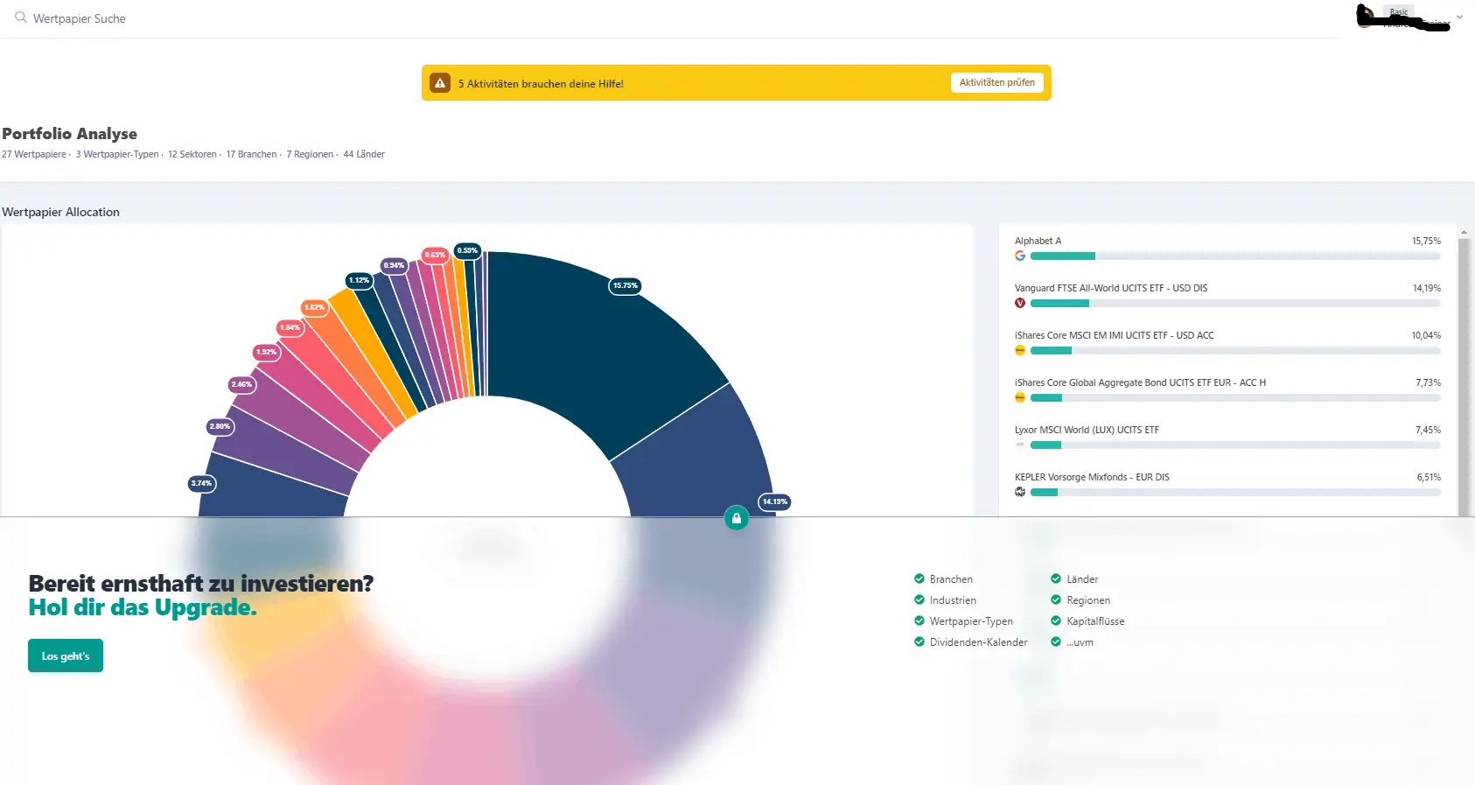Click the 15.75% donut chart label

click(626, 285)
